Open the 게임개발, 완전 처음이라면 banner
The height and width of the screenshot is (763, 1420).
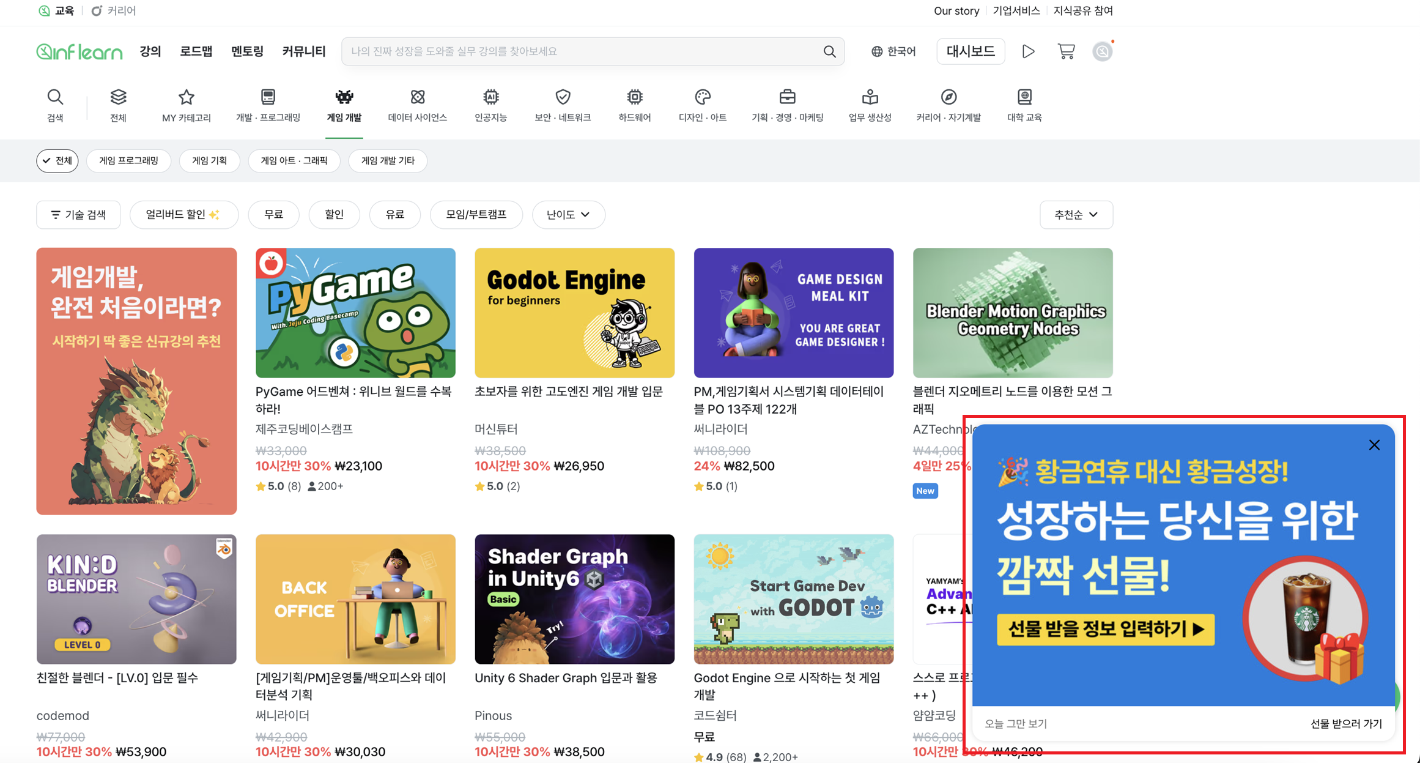click(136, 381)
